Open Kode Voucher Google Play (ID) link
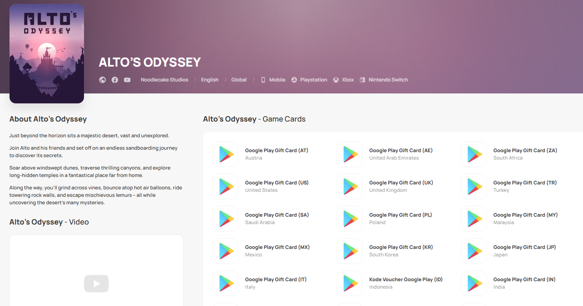Viewport: 583px width, 306px height. click(406, 280)
